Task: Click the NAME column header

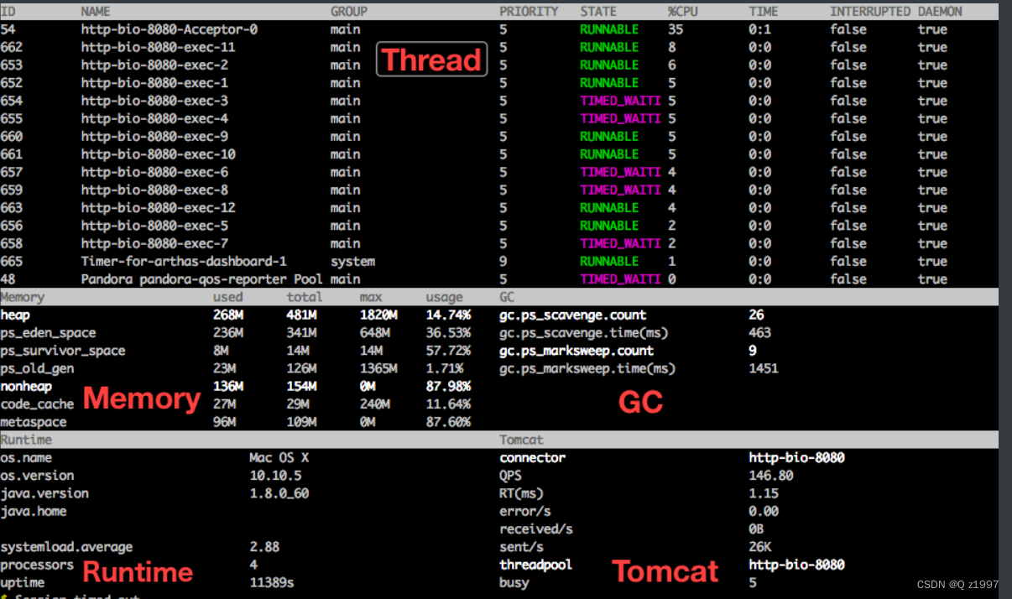Action: pos(96,12)
